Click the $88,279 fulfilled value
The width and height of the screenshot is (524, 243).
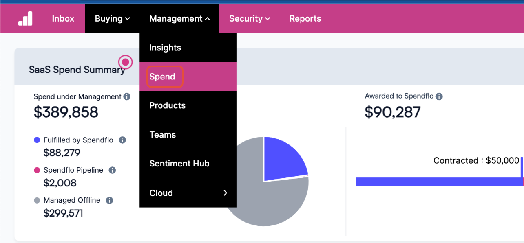click(x=62, y=153)
